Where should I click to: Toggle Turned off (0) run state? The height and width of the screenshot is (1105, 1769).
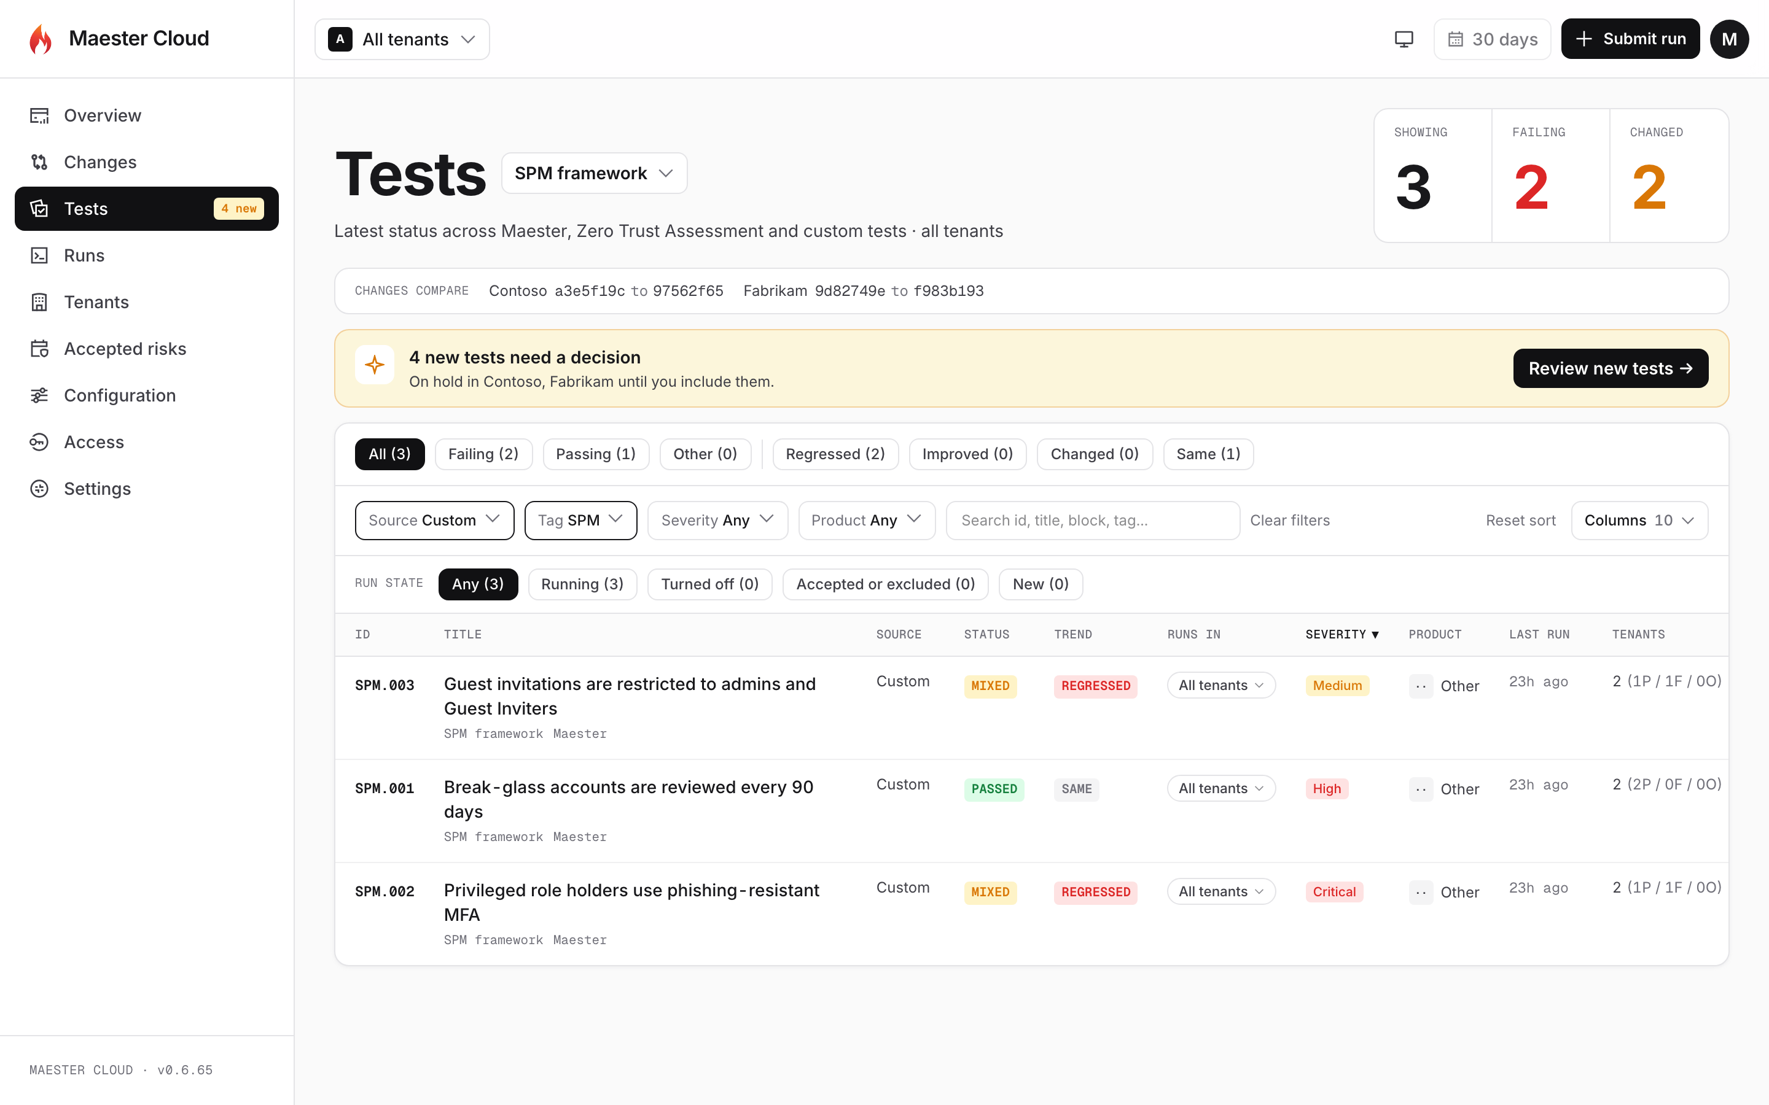point(710,584)
